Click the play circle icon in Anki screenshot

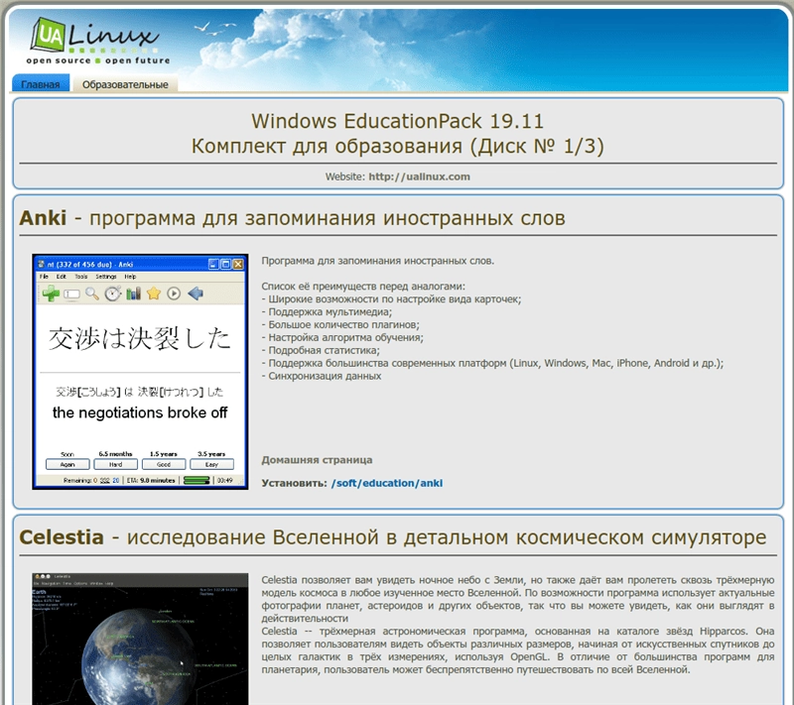click(174, 294)
